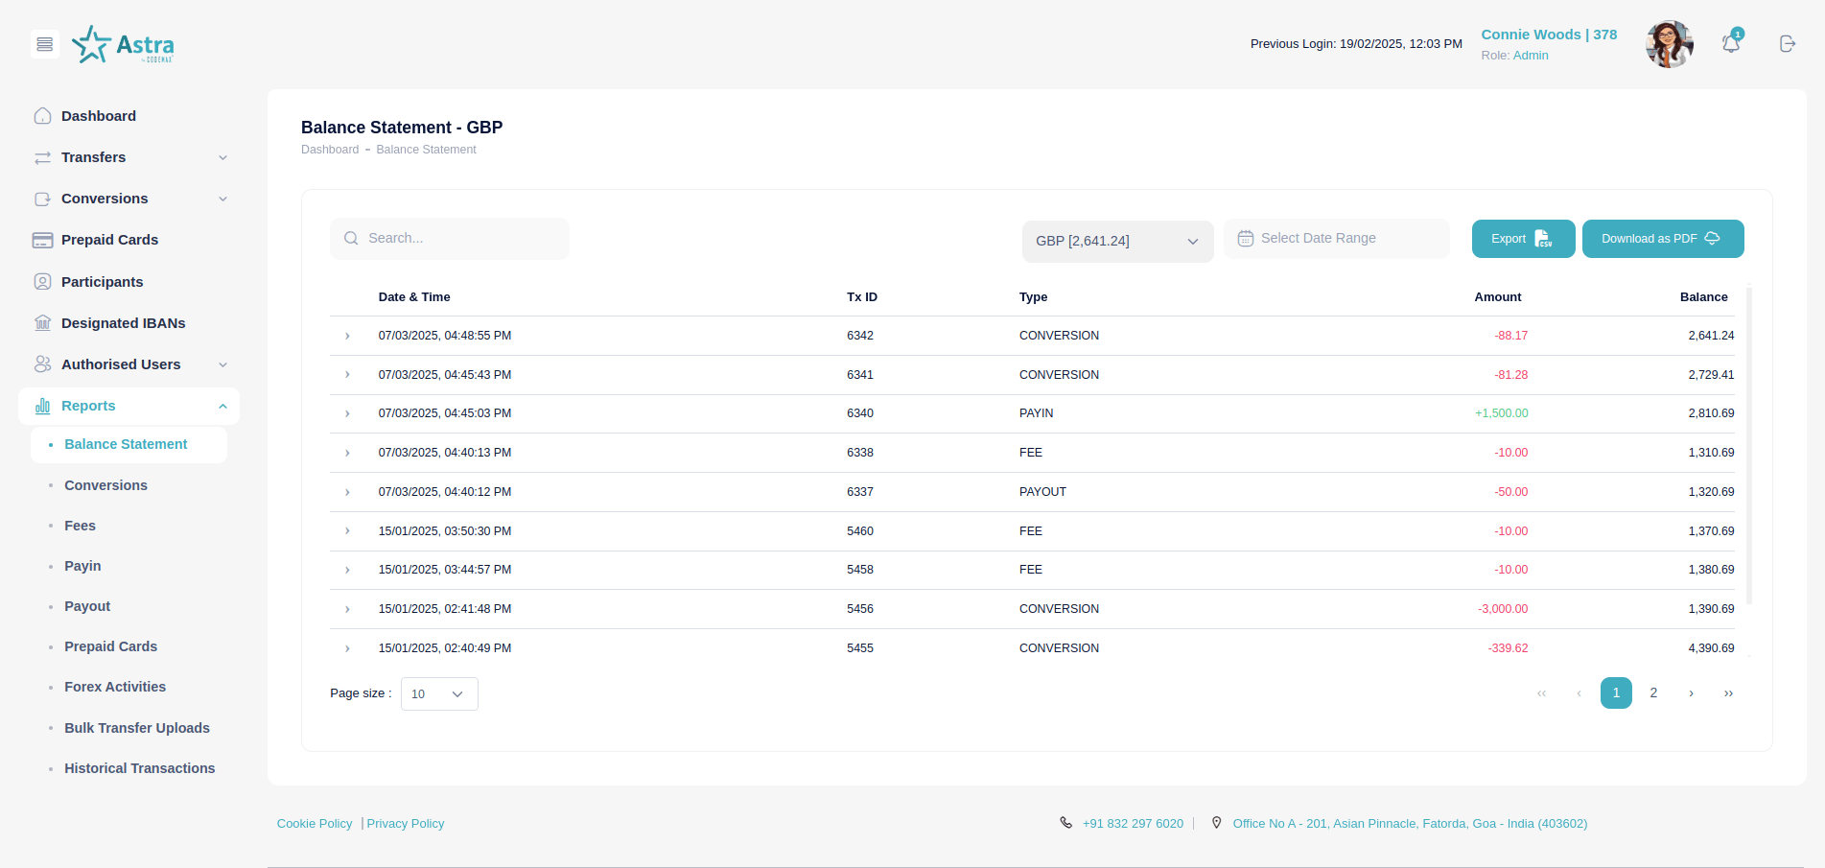
Task: Expand the PAYIN transaction 6340 row
Action: [x=347, y=413]
